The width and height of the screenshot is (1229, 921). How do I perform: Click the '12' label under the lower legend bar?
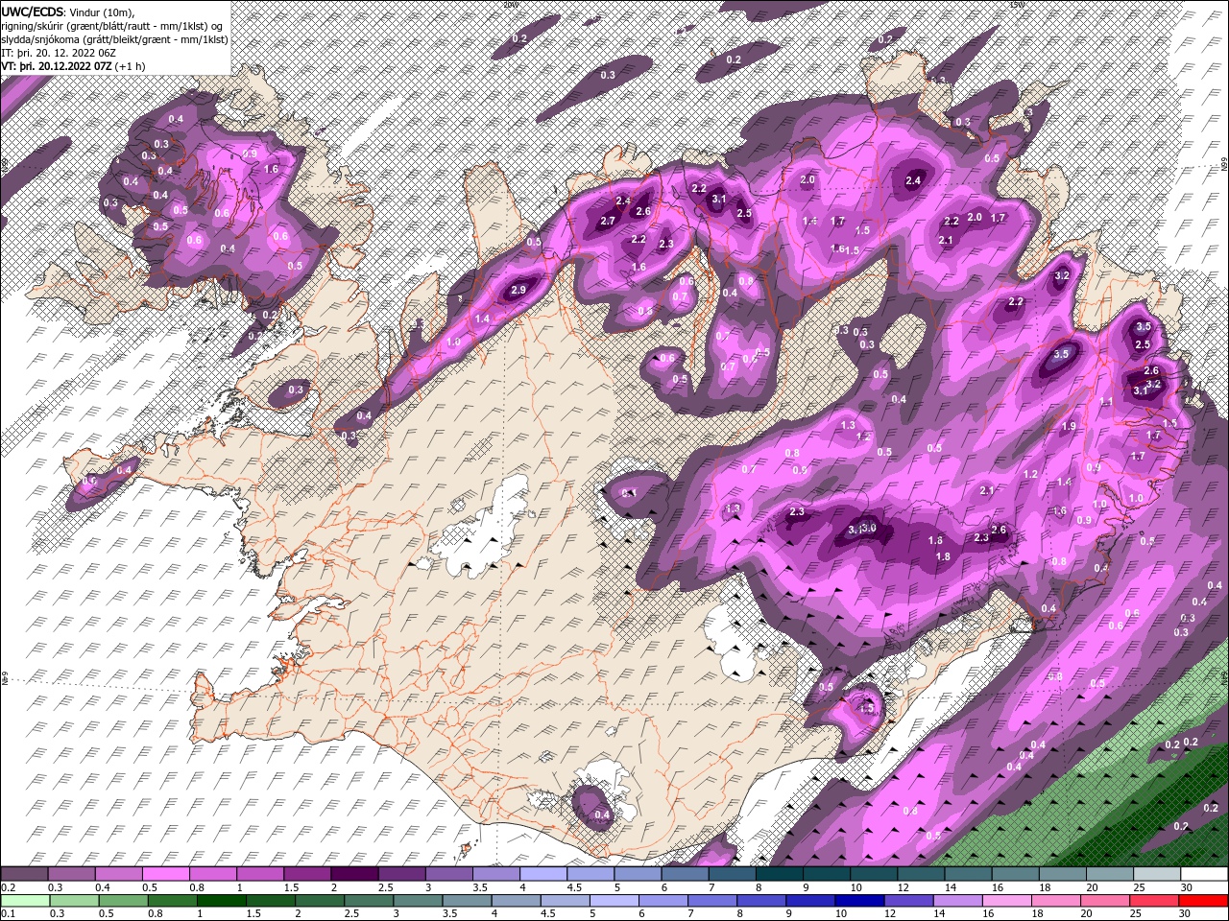pos(891,913)
